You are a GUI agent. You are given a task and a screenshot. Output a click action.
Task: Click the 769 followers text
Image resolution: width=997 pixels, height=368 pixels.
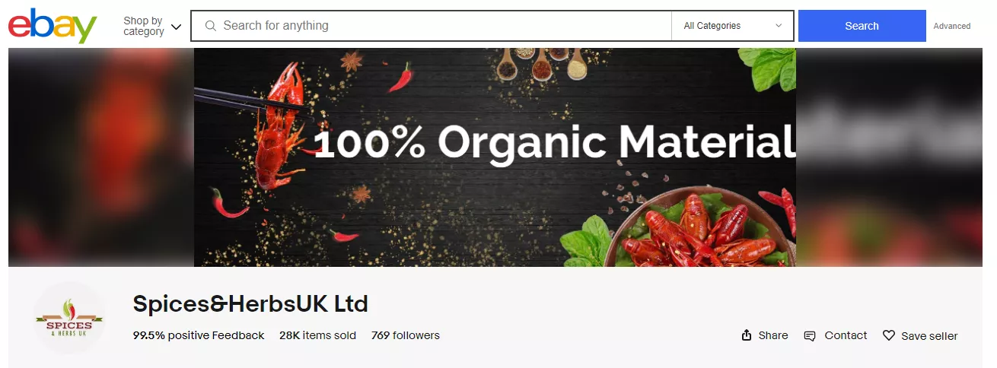(x=406, y=335)
